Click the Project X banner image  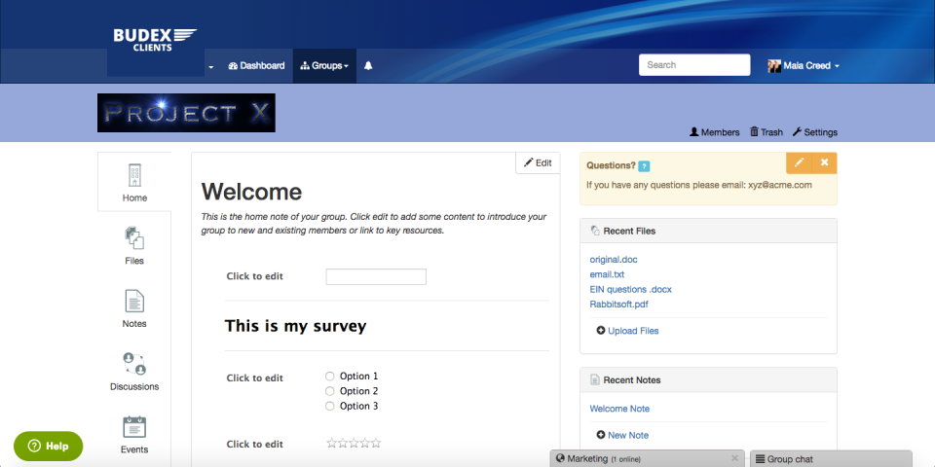click(x=186, y=113)
